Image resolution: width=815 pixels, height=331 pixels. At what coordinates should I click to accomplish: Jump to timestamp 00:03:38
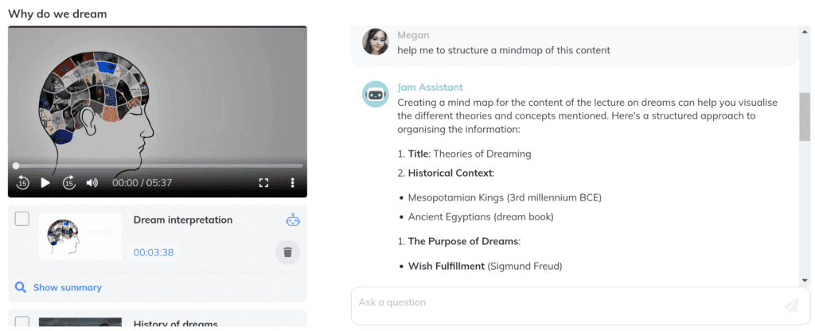pyautogui.click(x=154, y=253)
